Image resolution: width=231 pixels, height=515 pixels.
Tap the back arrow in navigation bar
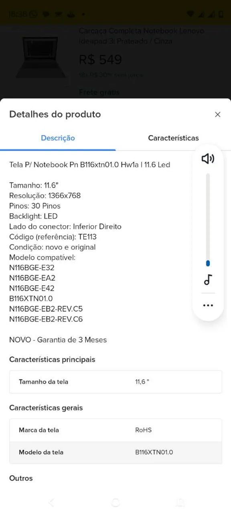(x=51, y=502)
